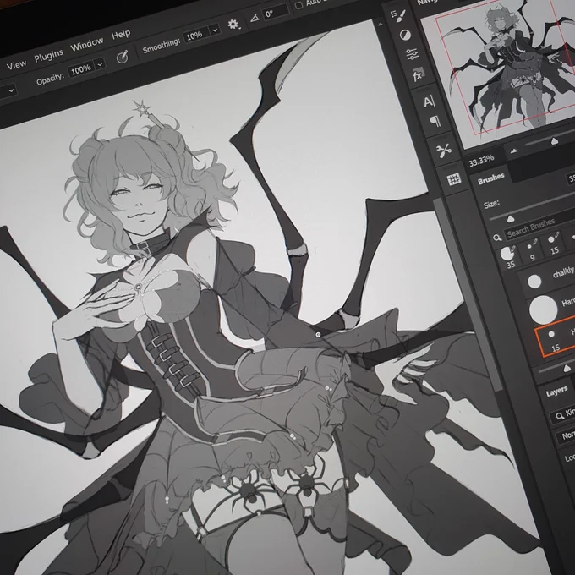Open the Window menu
Screen dimensions: 575x575
pos(87,44)
